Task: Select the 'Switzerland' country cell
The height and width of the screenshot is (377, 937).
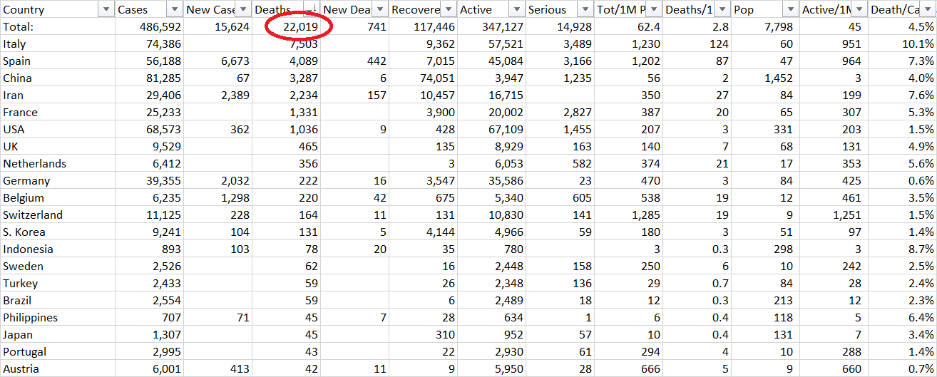Action: (58, 215)
